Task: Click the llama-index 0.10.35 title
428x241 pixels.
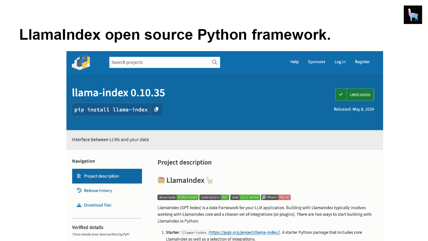Action: point(118,93)
